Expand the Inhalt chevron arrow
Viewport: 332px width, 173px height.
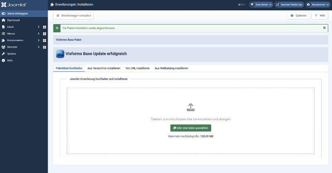click(39, 27)
